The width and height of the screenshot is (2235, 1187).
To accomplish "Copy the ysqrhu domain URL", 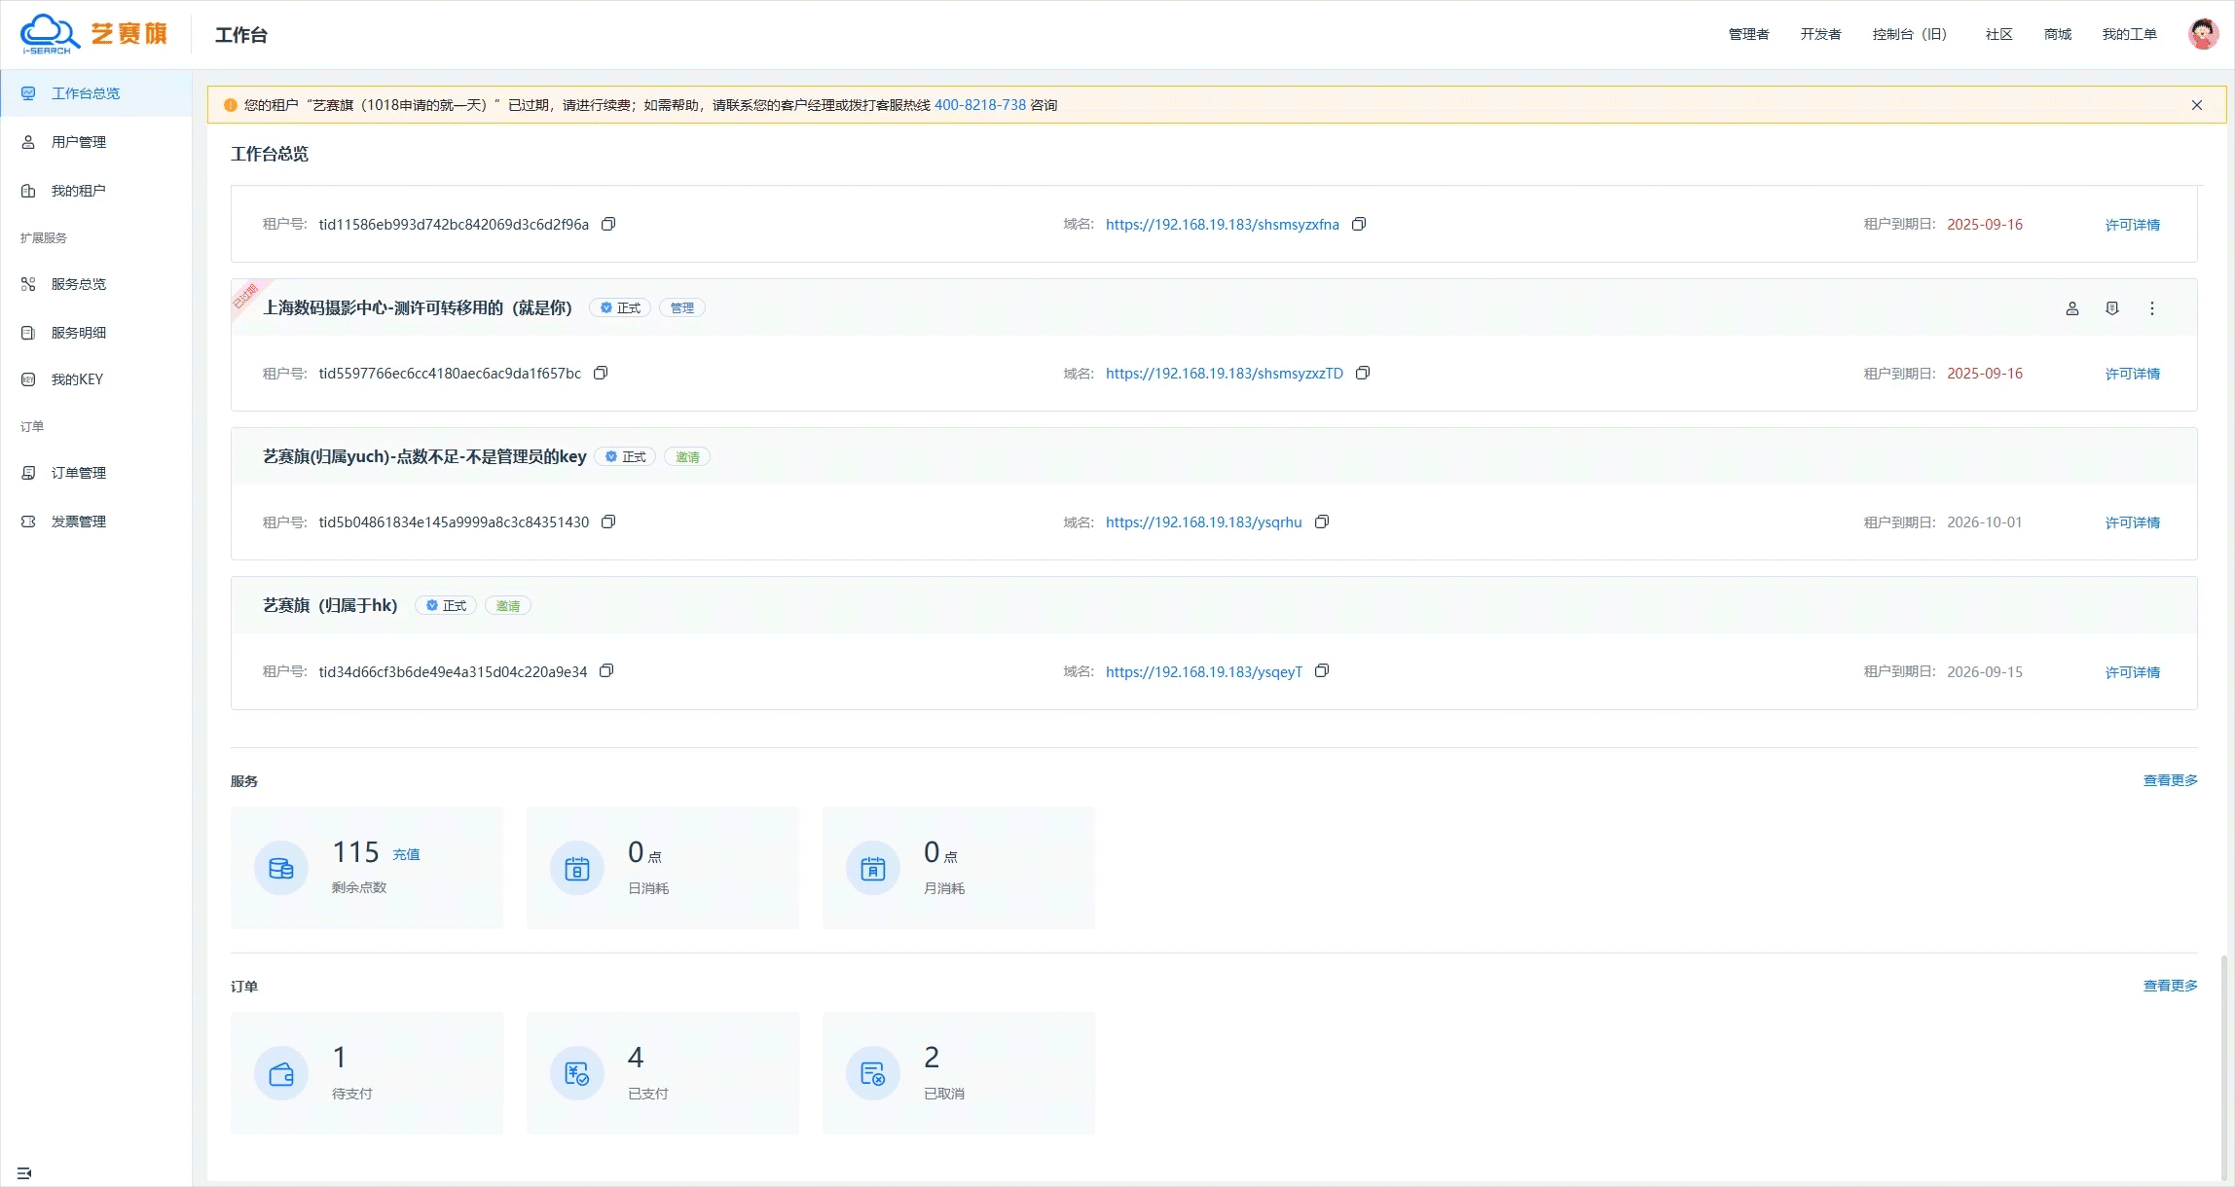I will pyautogui.click(x=1322, y=522).
